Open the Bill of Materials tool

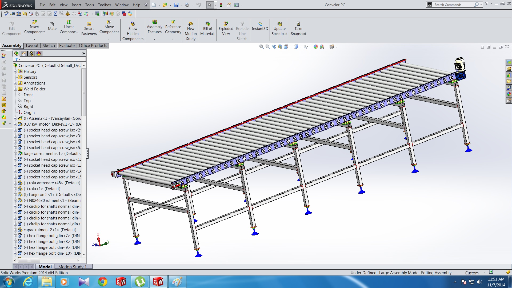208,24
